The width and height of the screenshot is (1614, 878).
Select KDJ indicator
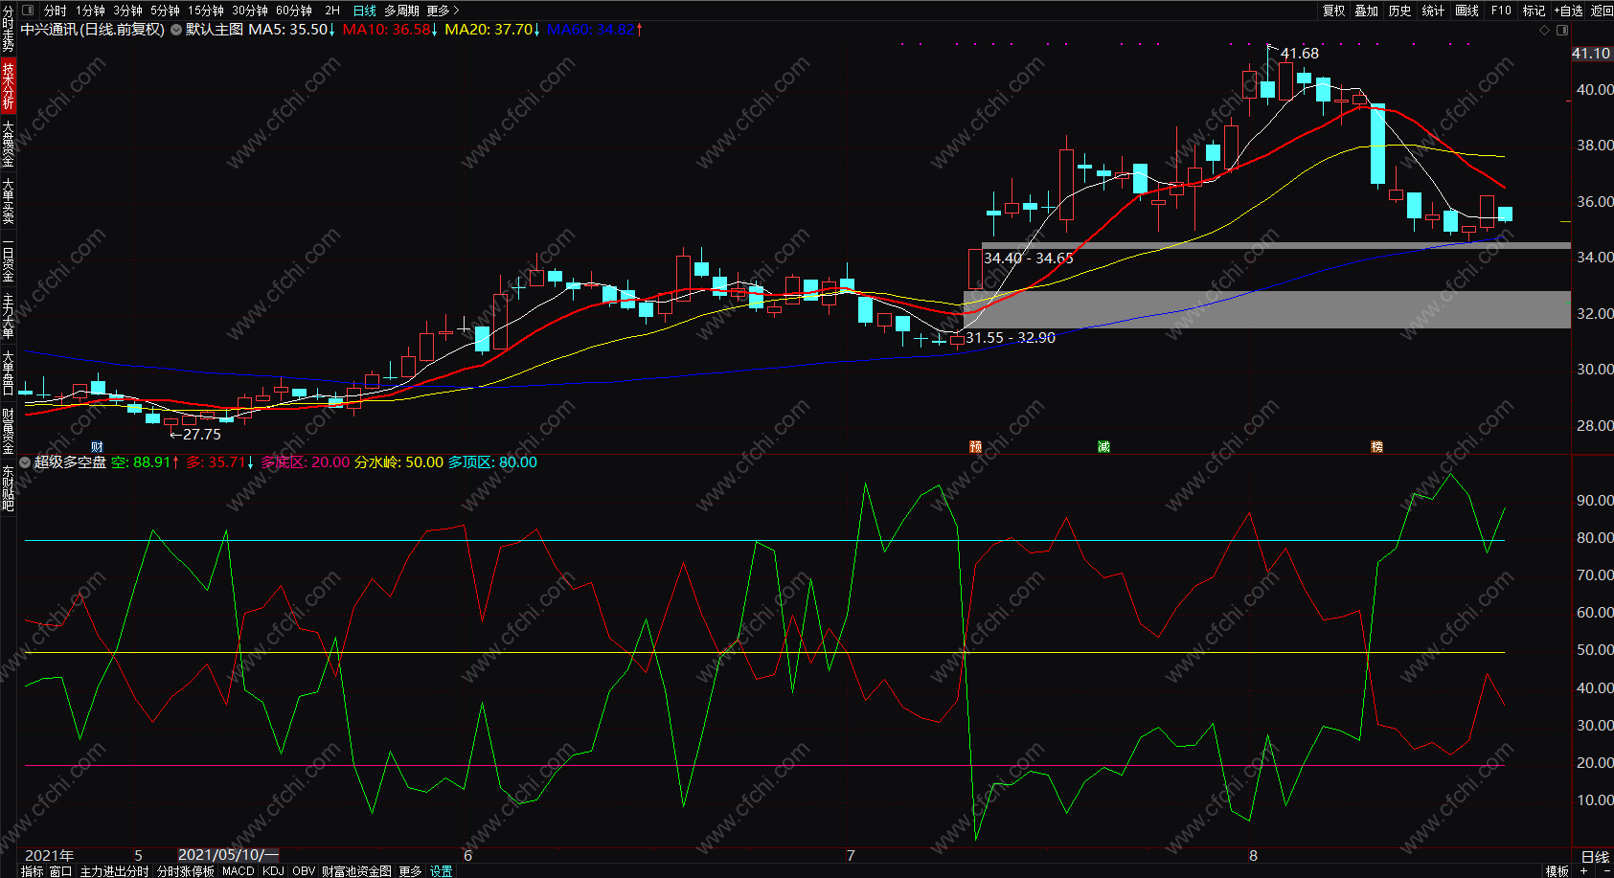click(x=273, y=871)
